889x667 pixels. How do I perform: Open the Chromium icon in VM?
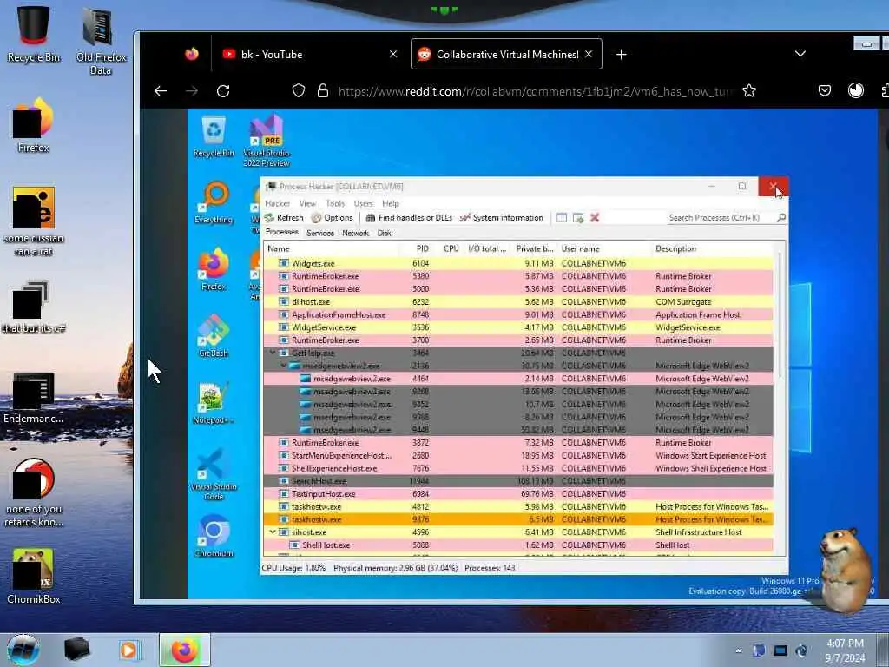click(x=214, y=536)
